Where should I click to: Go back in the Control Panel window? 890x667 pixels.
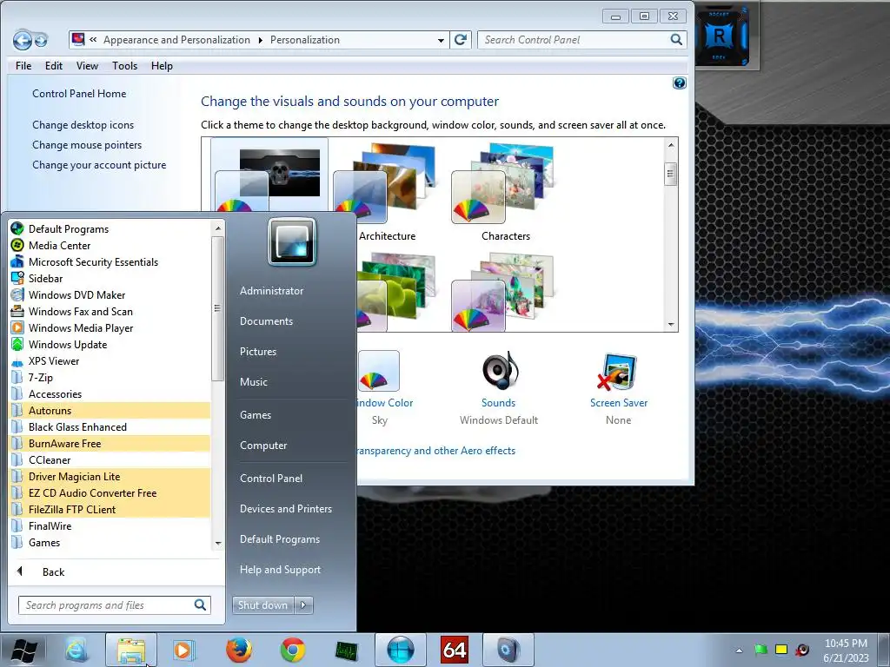pyautogui.click(x=22, y=40)
